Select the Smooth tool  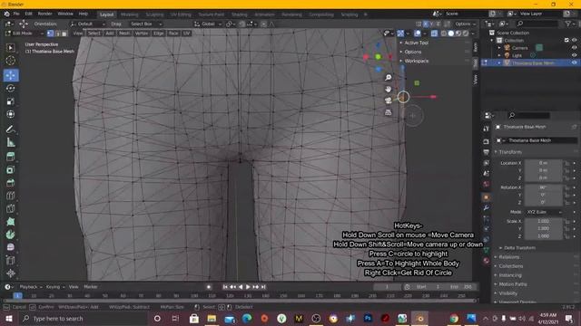11,247
